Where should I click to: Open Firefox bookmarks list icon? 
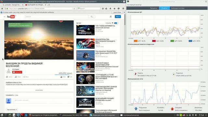pos(106,8)
